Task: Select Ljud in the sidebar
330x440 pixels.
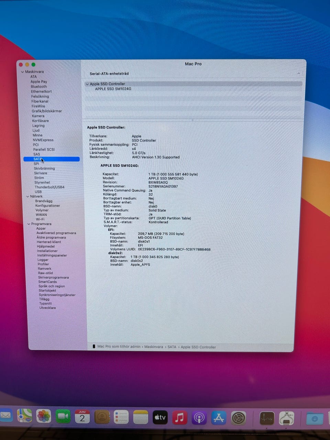Action: tap(36, 130)
